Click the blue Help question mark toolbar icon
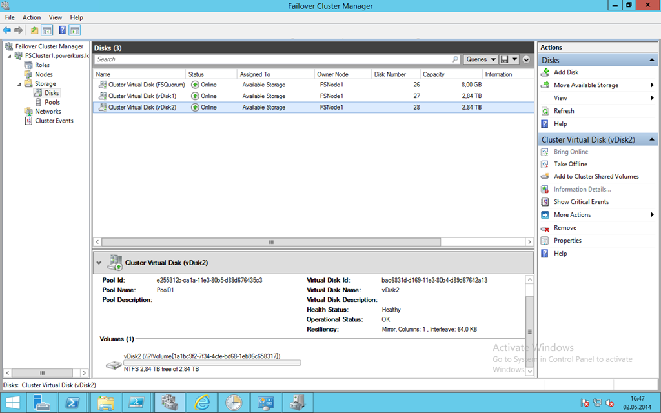Image resolution: width=661 pixels, height=413 pixels. (x=62, y=30)
